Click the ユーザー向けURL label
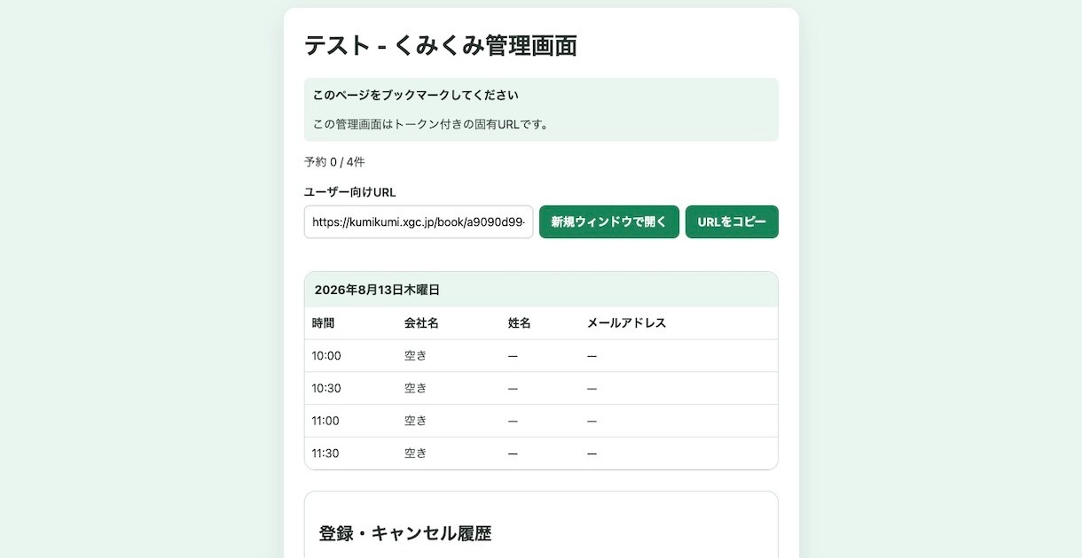Viewport: 1082px width, 558px height. (350, 192)
